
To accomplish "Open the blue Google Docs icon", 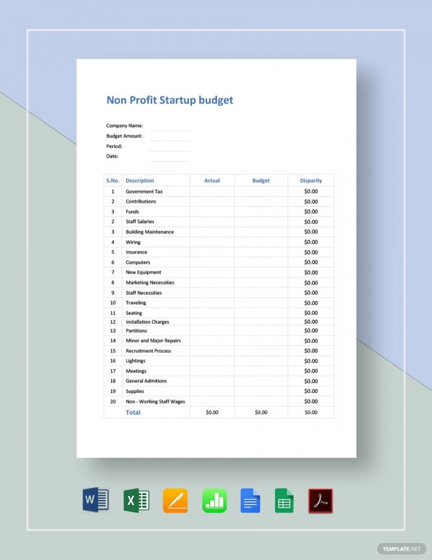I will 250,500.
